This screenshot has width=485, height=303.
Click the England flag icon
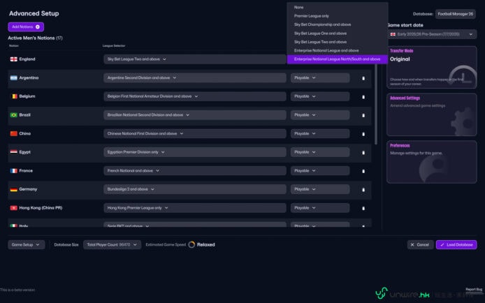pos(13,59)
